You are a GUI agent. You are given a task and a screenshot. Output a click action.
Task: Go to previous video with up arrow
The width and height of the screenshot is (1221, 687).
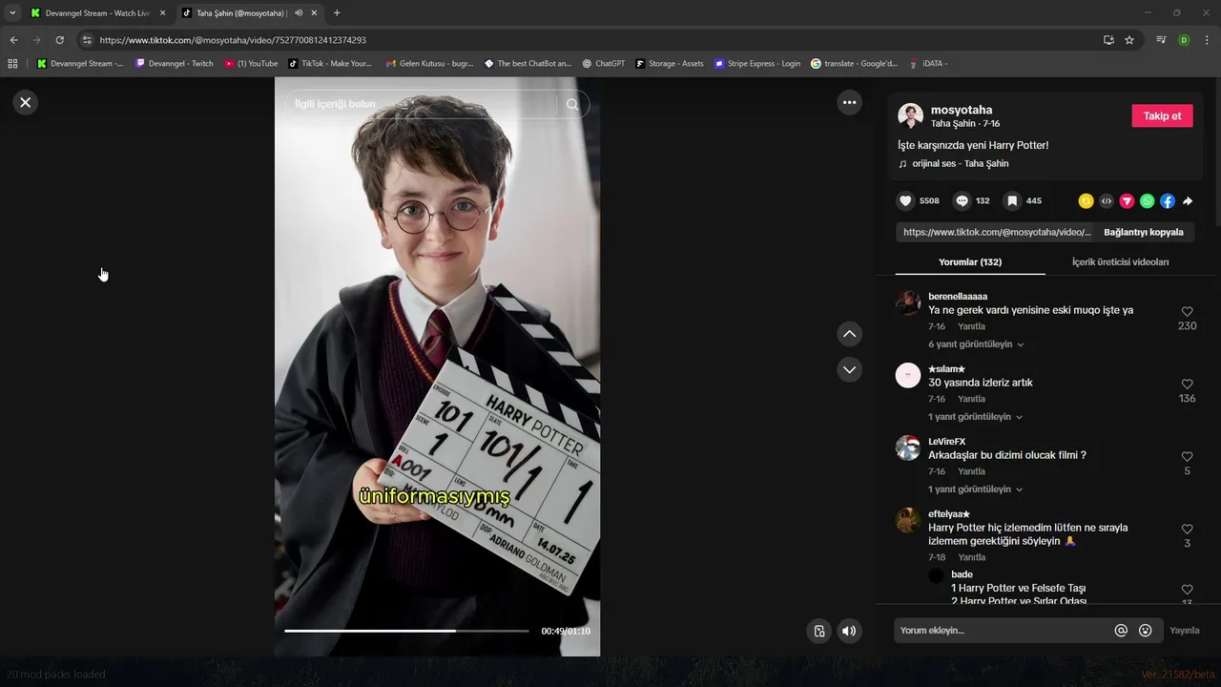849,334
